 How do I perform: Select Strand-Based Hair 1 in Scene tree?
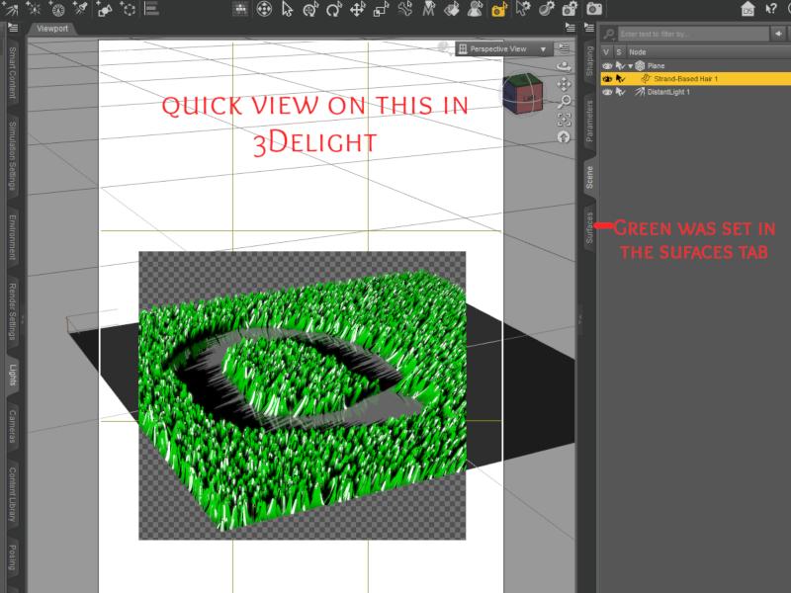coord(685,79)
